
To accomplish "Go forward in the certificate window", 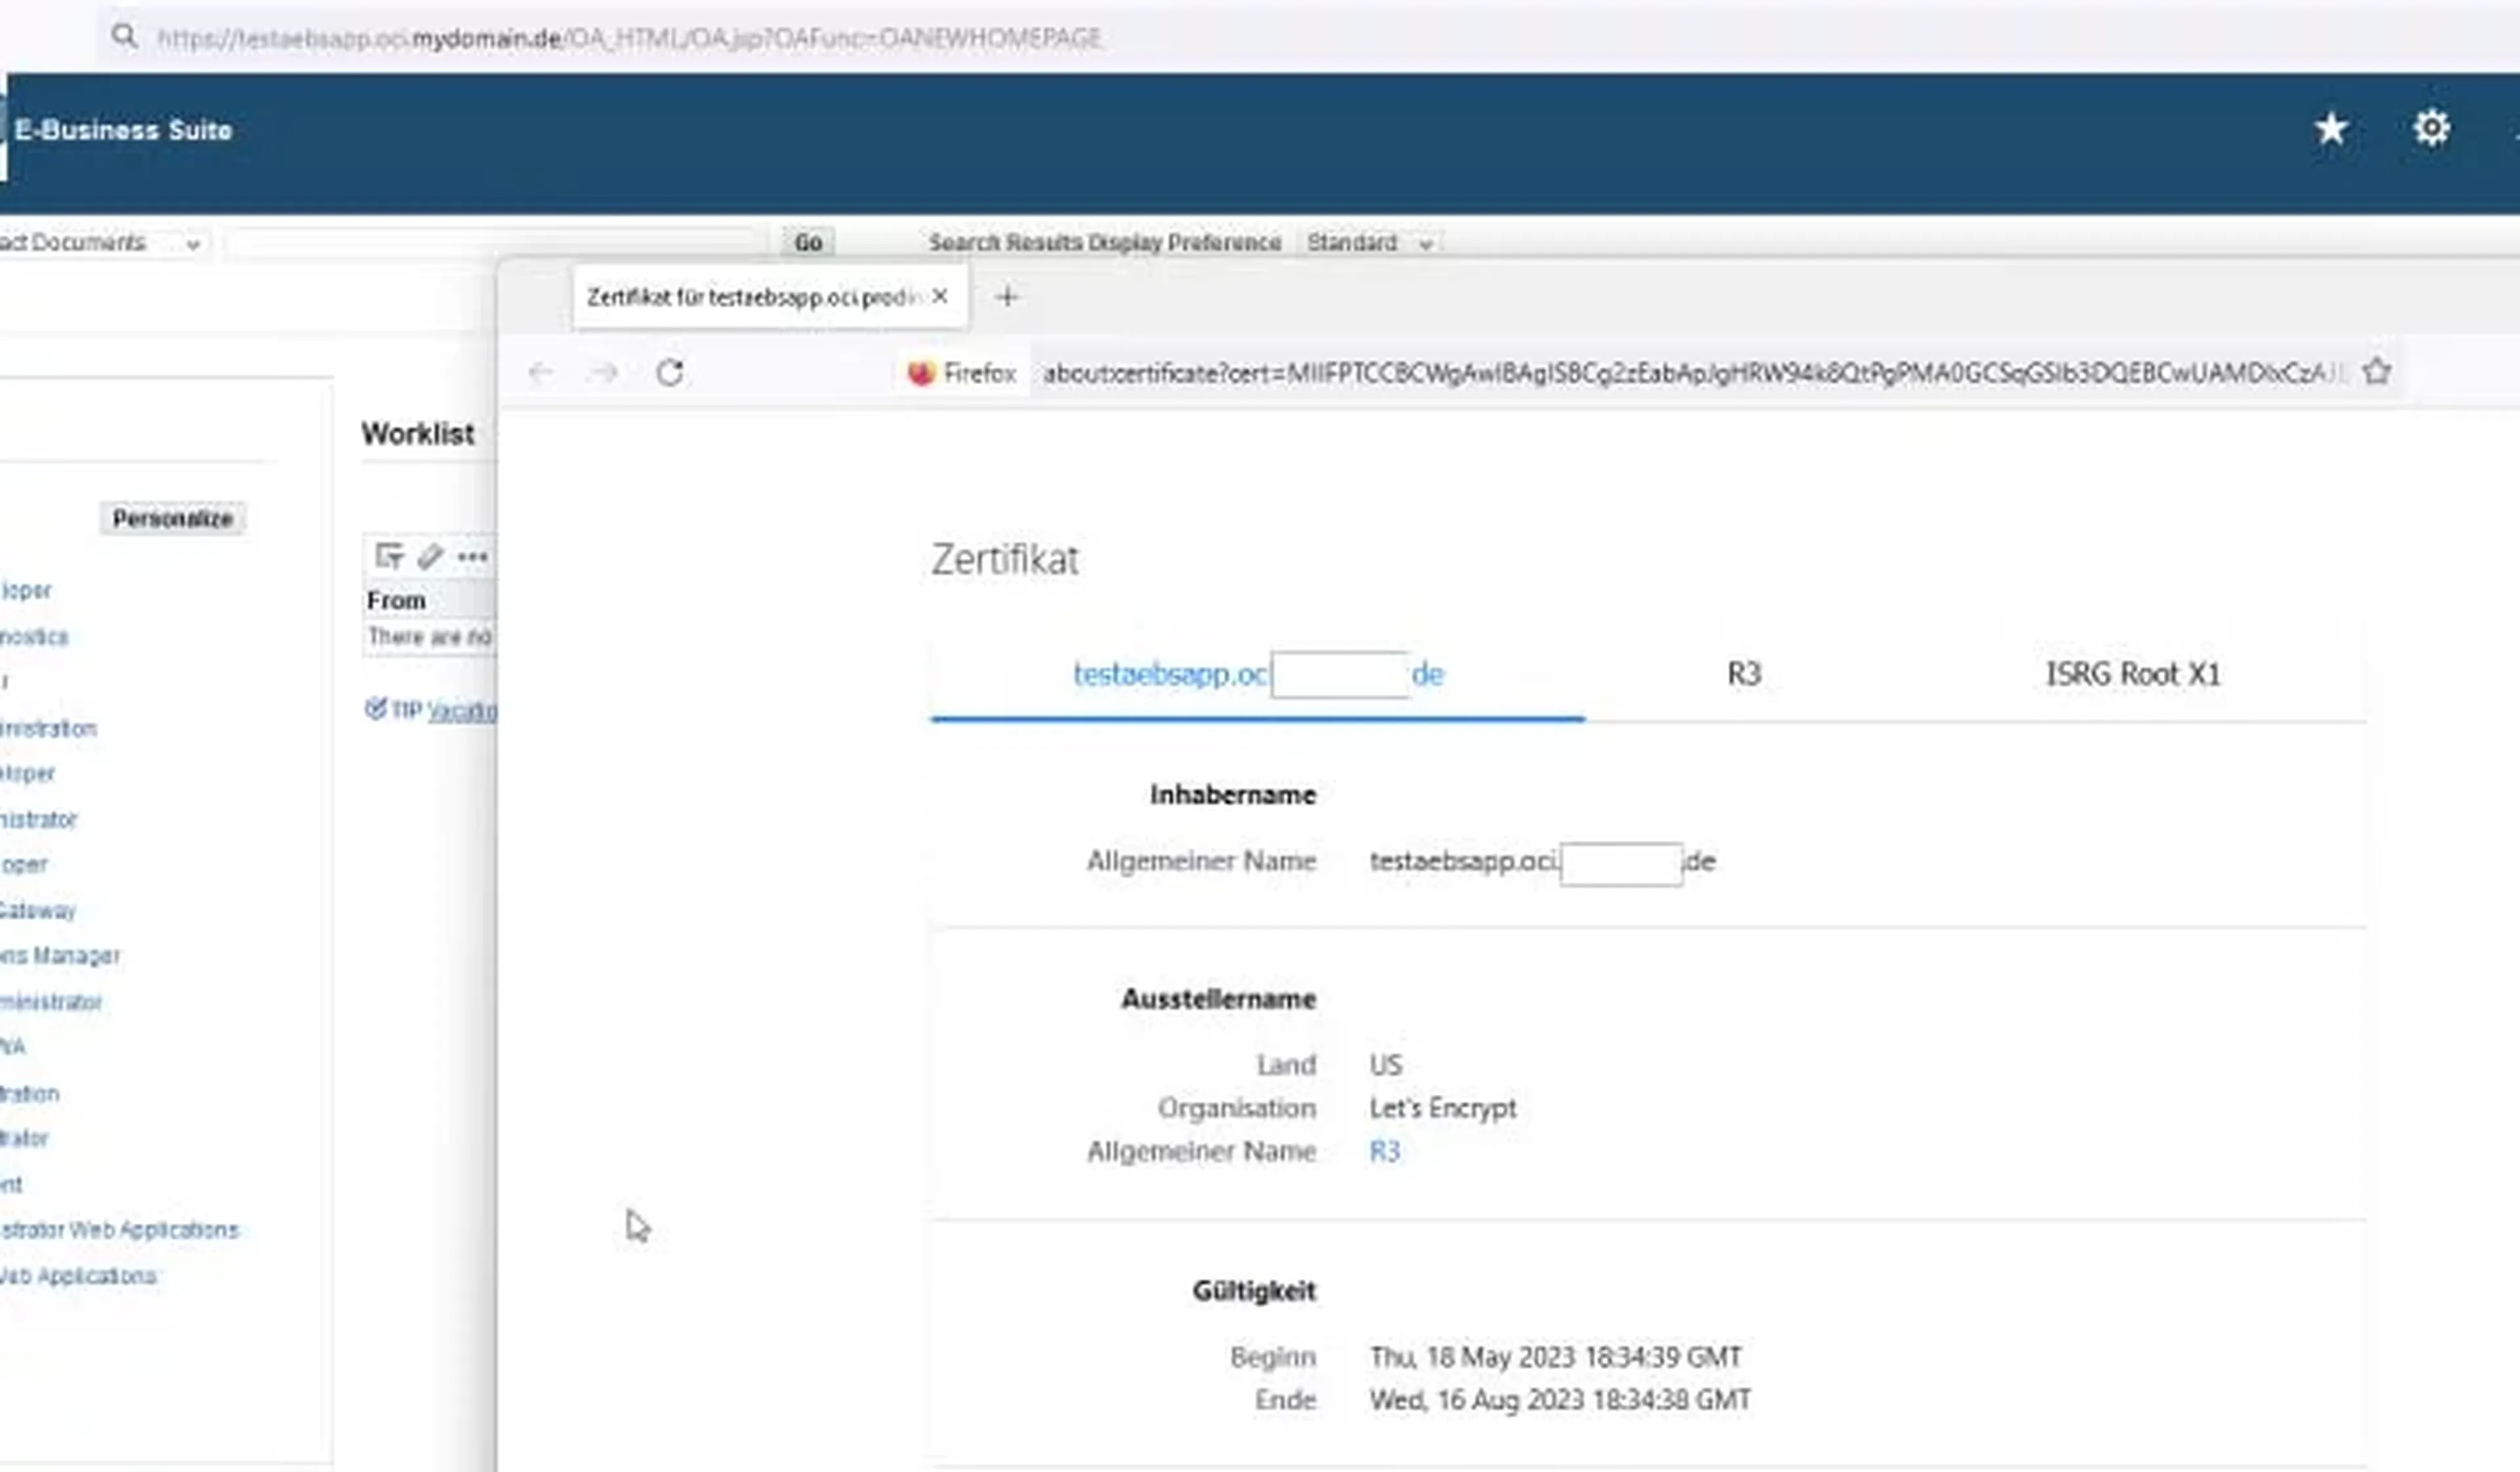I will coord(604,373).
